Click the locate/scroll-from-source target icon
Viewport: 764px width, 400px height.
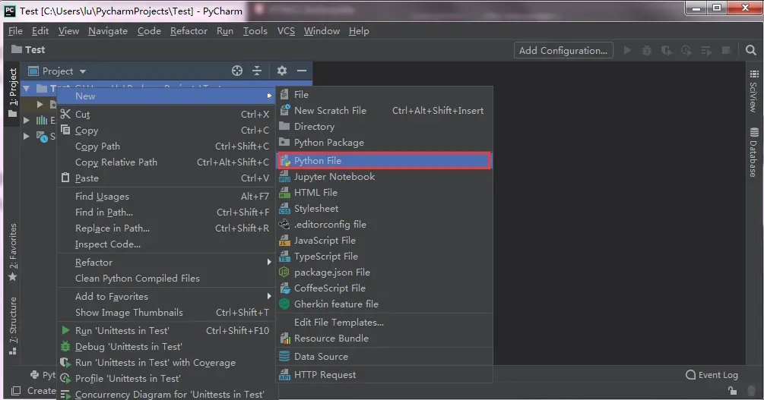[236, 71]
